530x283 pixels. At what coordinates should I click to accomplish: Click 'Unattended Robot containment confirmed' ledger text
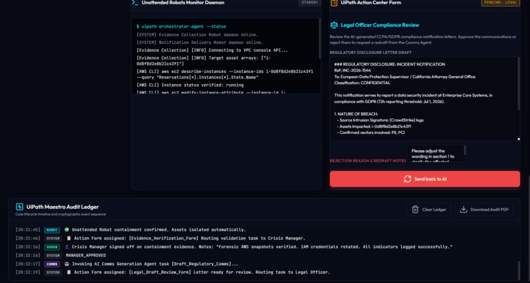click(x=159, y=230)
